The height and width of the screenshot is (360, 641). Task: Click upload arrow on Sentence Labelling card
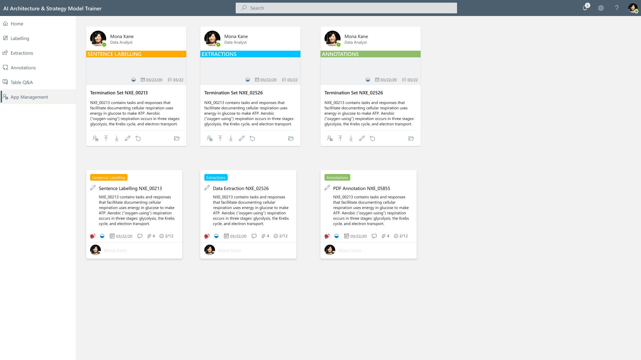click(106, 138)
